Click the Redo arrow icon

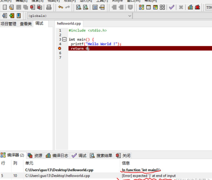click(68, 7)
